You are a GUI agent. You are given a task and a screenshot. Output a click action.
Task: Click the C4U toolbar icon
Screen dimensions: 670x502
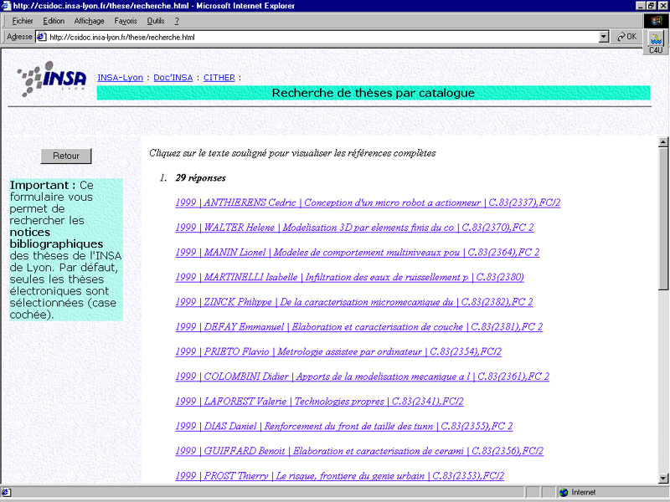656,43
